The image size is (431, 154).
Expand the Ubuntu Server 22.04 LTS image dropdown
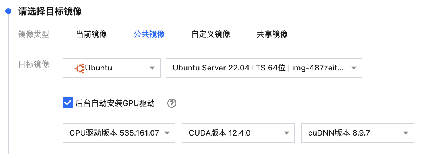263,68
